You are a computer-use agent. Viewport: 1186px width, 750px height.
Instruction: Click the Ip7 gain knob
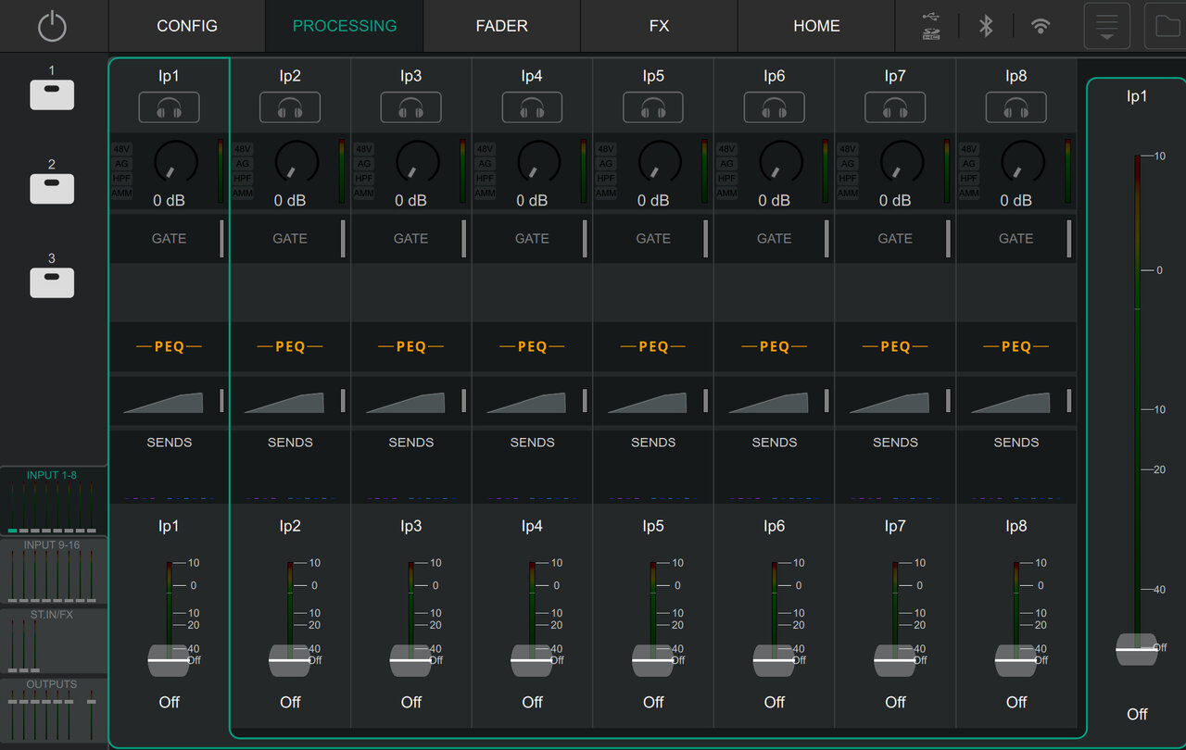pyautogui.click(x=902, y=162)
